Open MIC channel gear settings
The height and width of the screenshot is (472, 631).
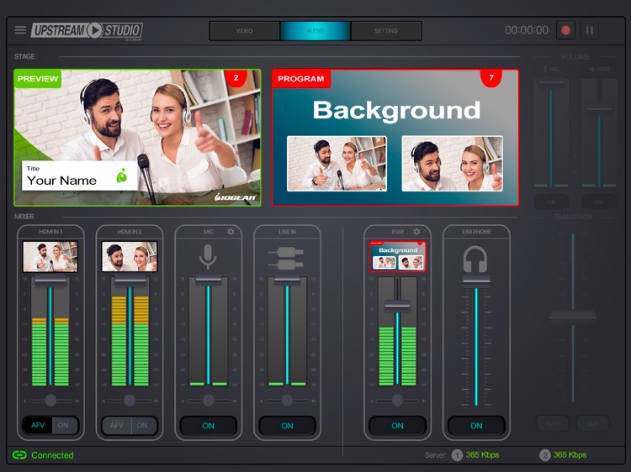pos(231,232)
